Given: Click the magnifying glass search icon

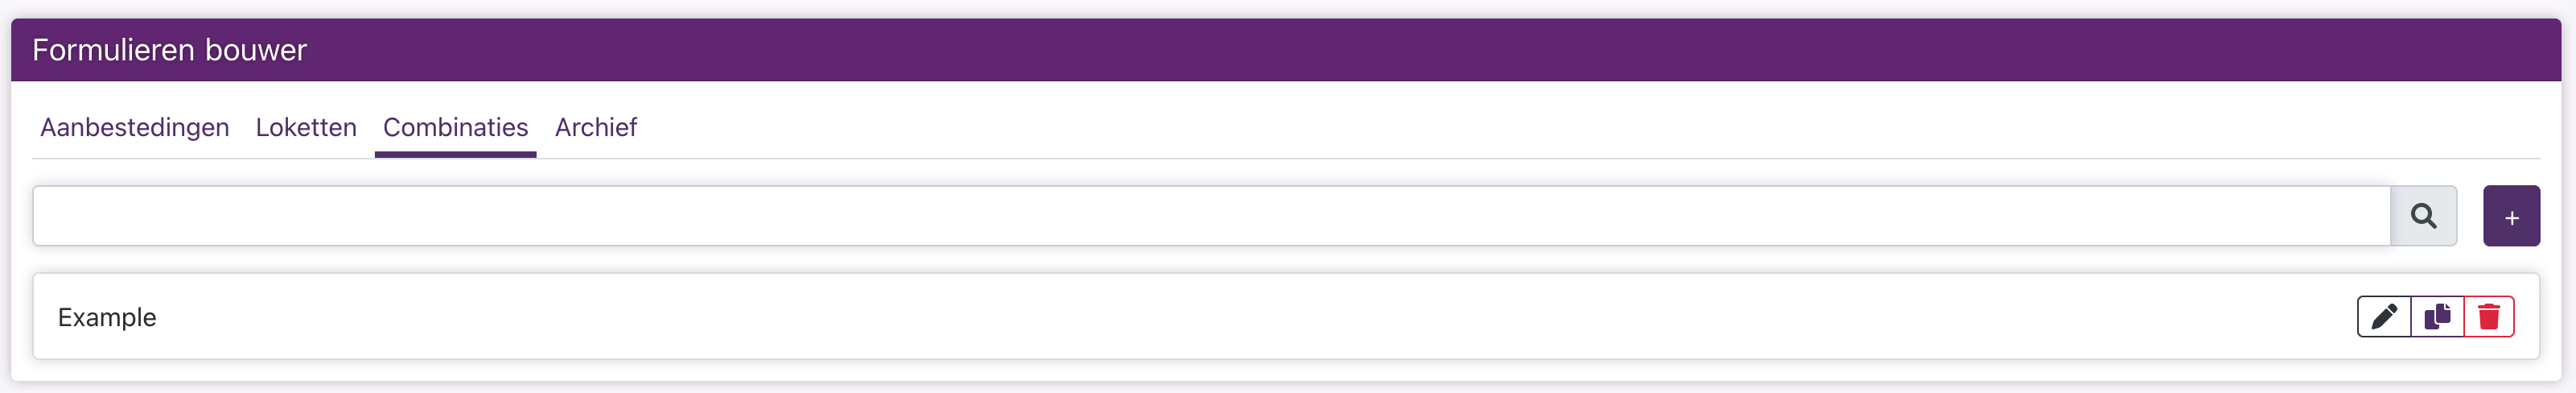Looking at the screenshot, I should [x=2423, y=216].
